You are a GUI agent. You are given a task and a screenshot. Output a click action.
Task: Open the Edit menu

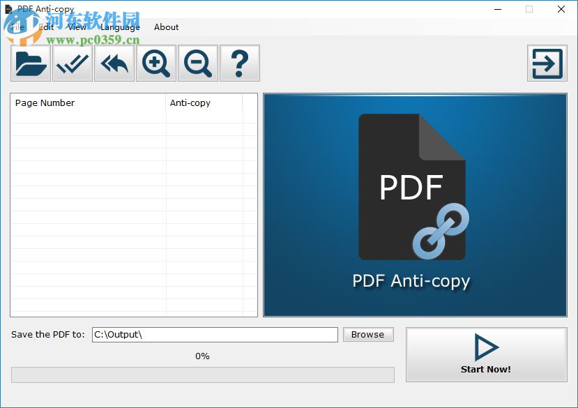tap(45, 27)
